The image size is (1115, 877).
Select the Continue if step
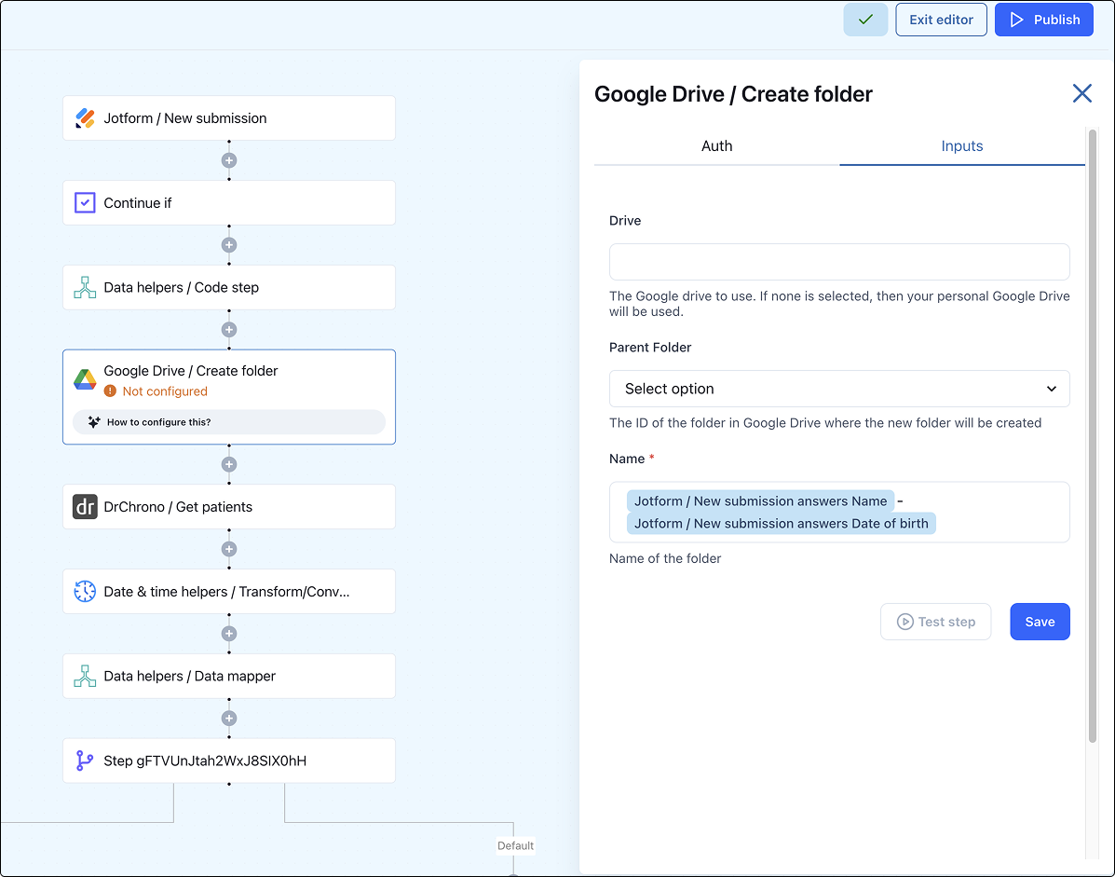pyautogui.click(x=229, y=203)
